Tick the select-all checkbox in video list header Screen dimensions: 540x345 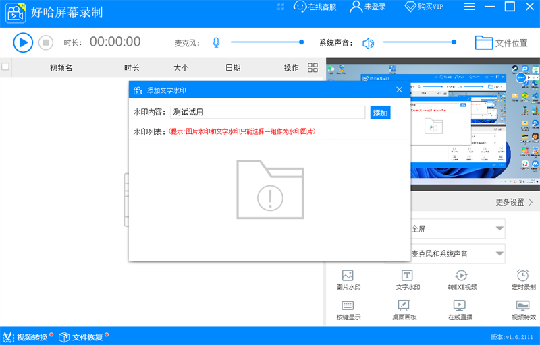(6, 67)
